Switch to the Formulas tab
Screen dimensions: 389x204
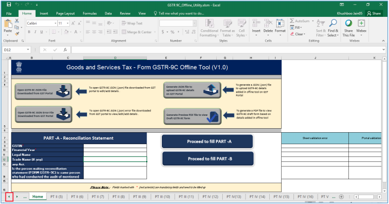90,13
